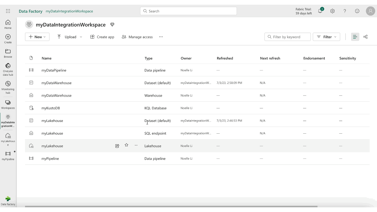
Task: Open the Filter dropdown
Action: pyautogui.click(x=327, y=37)
